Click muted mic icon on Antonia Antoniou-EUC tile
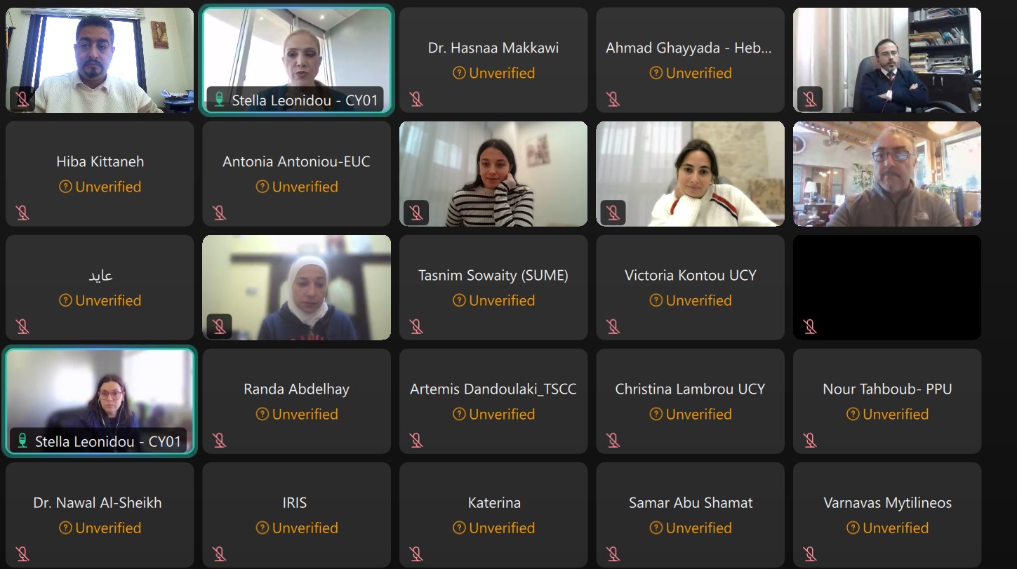 click(x=219, y=213)
